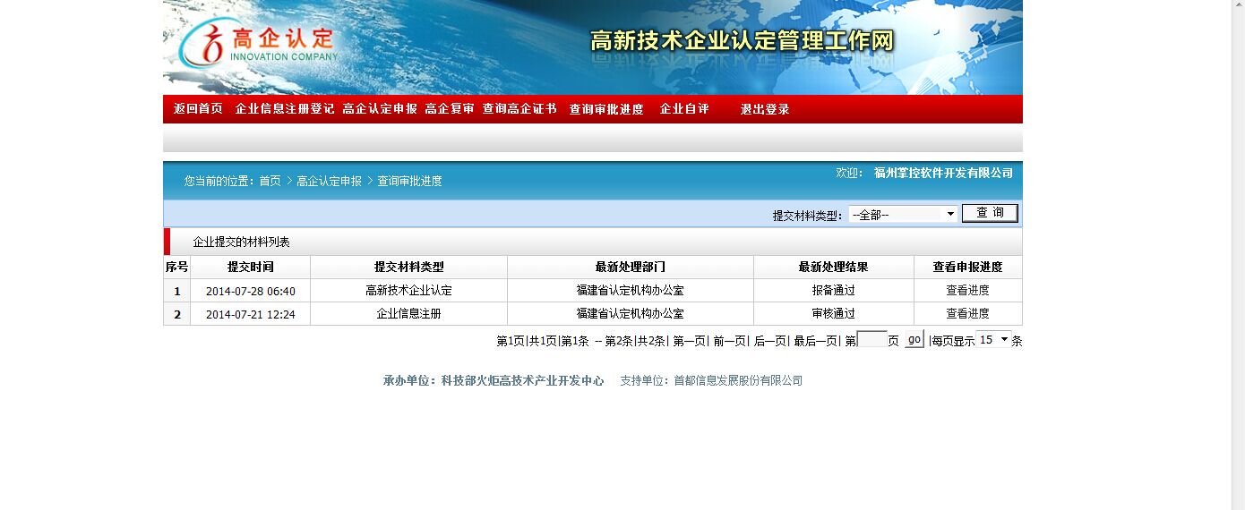Screen dimensions: 1245x510
Task: Click the 企业提交的材料列表 section title
Action: pyautogui.click(x=242, y=242)
